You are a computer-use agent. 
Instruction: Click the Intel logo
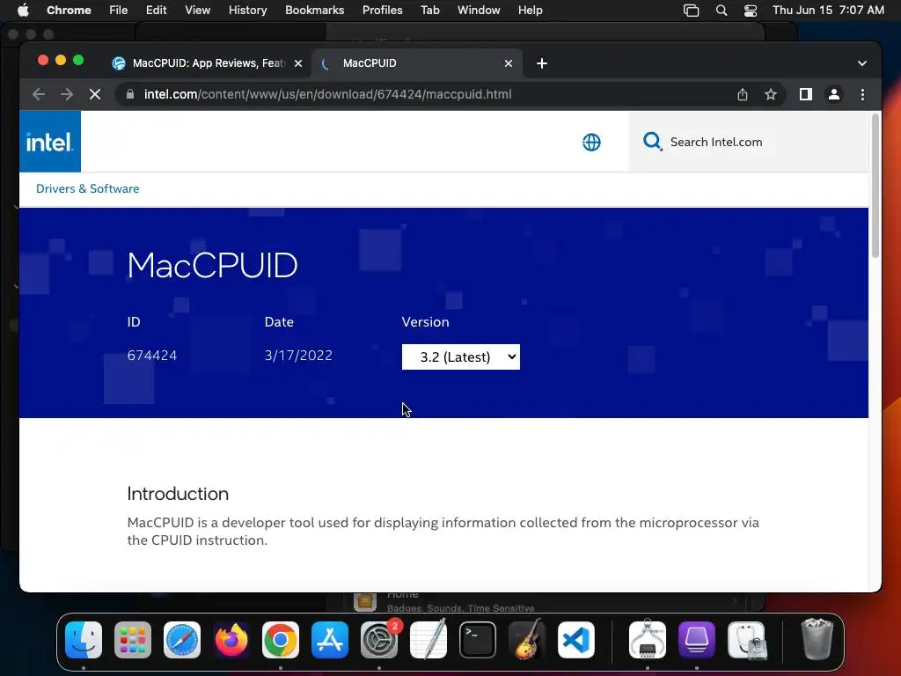(x=50, y=142)
